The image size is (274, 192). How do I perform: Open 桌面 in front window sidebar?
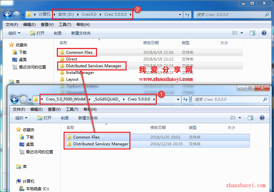coord(27,145)
